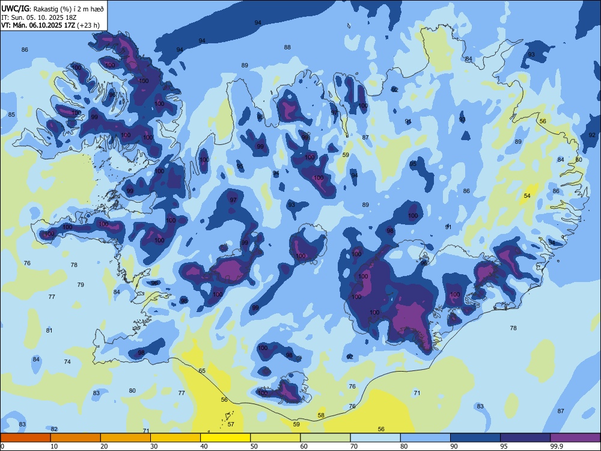Click the valid time 'VT: Mán. 06.10.2025 17Z'
Image resolution: width=601 pixels, height=451 pixels.
tap(38, 25)
